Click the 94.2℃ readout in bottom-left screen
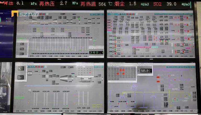The image size is (201, 115). tap(21, 68)
